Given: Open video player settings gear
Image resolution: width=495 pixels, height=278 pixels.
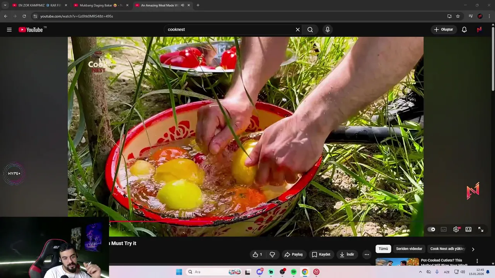Looking at the screenshot, I should pos(456,229).
